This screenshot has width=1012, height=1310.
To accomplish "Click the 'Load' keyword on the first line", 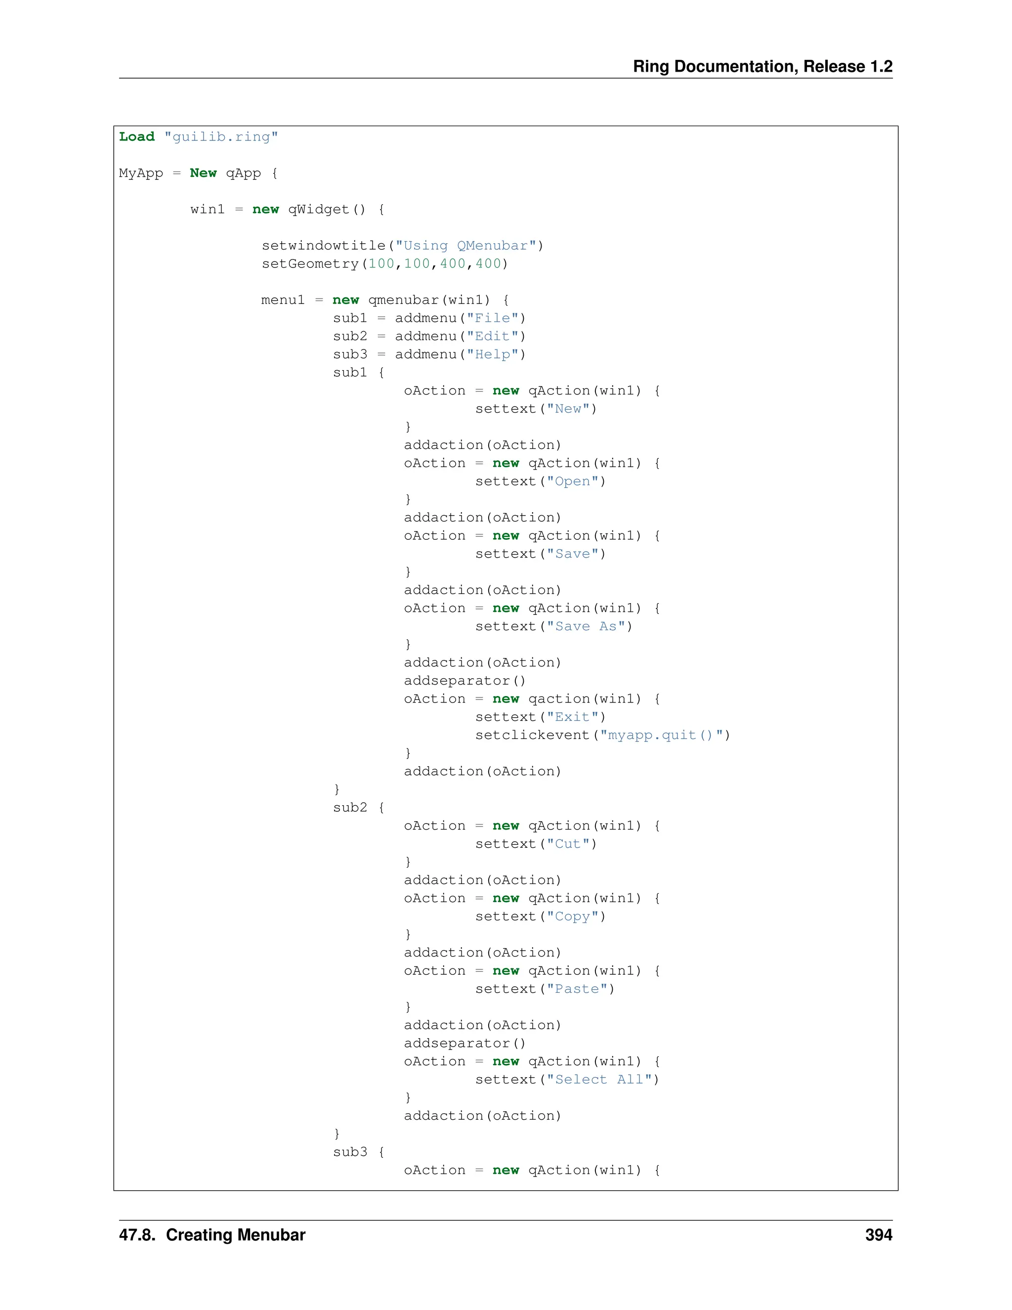I will (x=137, y=137).
